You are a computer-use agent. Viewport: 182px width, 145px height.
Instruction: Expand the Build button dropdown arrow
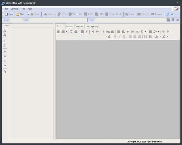(x=56, y=14)
